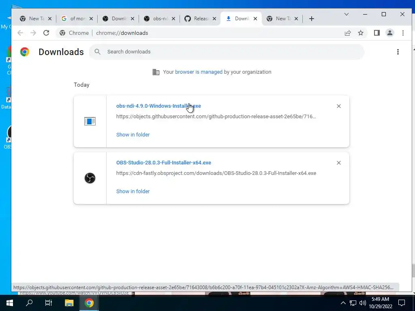Click the search magnifier icon in downloads
The width and height of the screenshot is (415, 311).
[97, 52]
